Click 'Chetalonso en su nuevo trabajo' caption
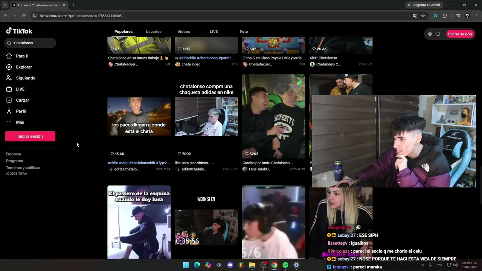This screenshot has width=482, height=271. click(138, 58)
